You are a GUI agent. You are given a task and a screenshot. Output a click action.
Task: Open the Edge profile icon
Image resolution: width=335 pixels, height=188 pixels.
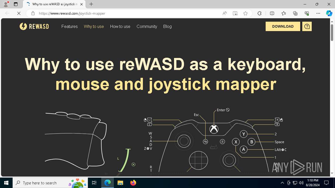coord(6,4)
